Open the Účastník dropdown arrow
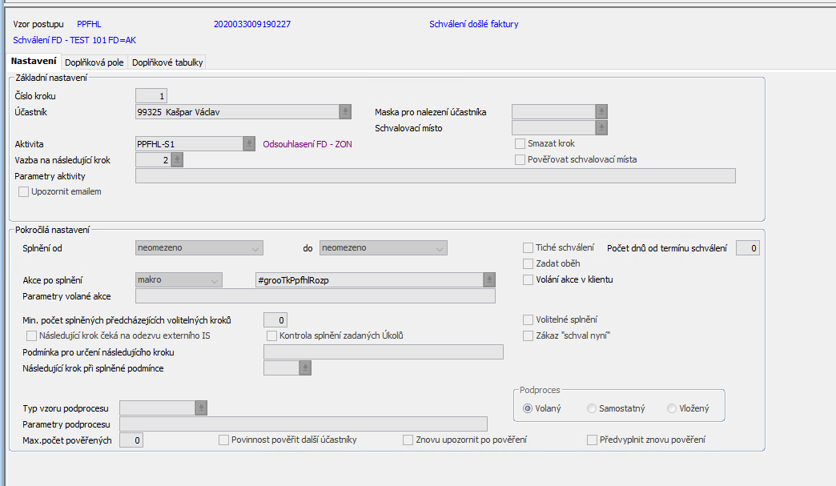836x486 pixels. (345, 112)
